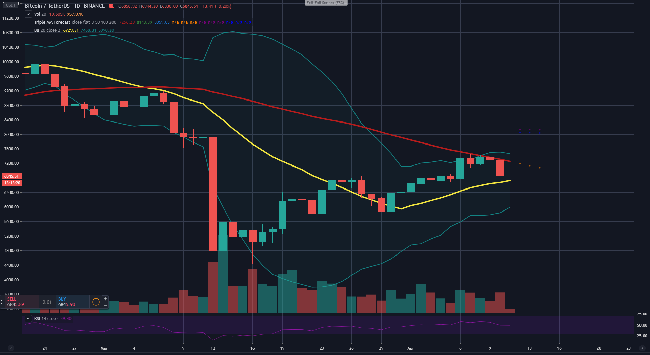Grab the trading panel drag handle
Viewport: 650px width, 355px height.
coord(2,302)
